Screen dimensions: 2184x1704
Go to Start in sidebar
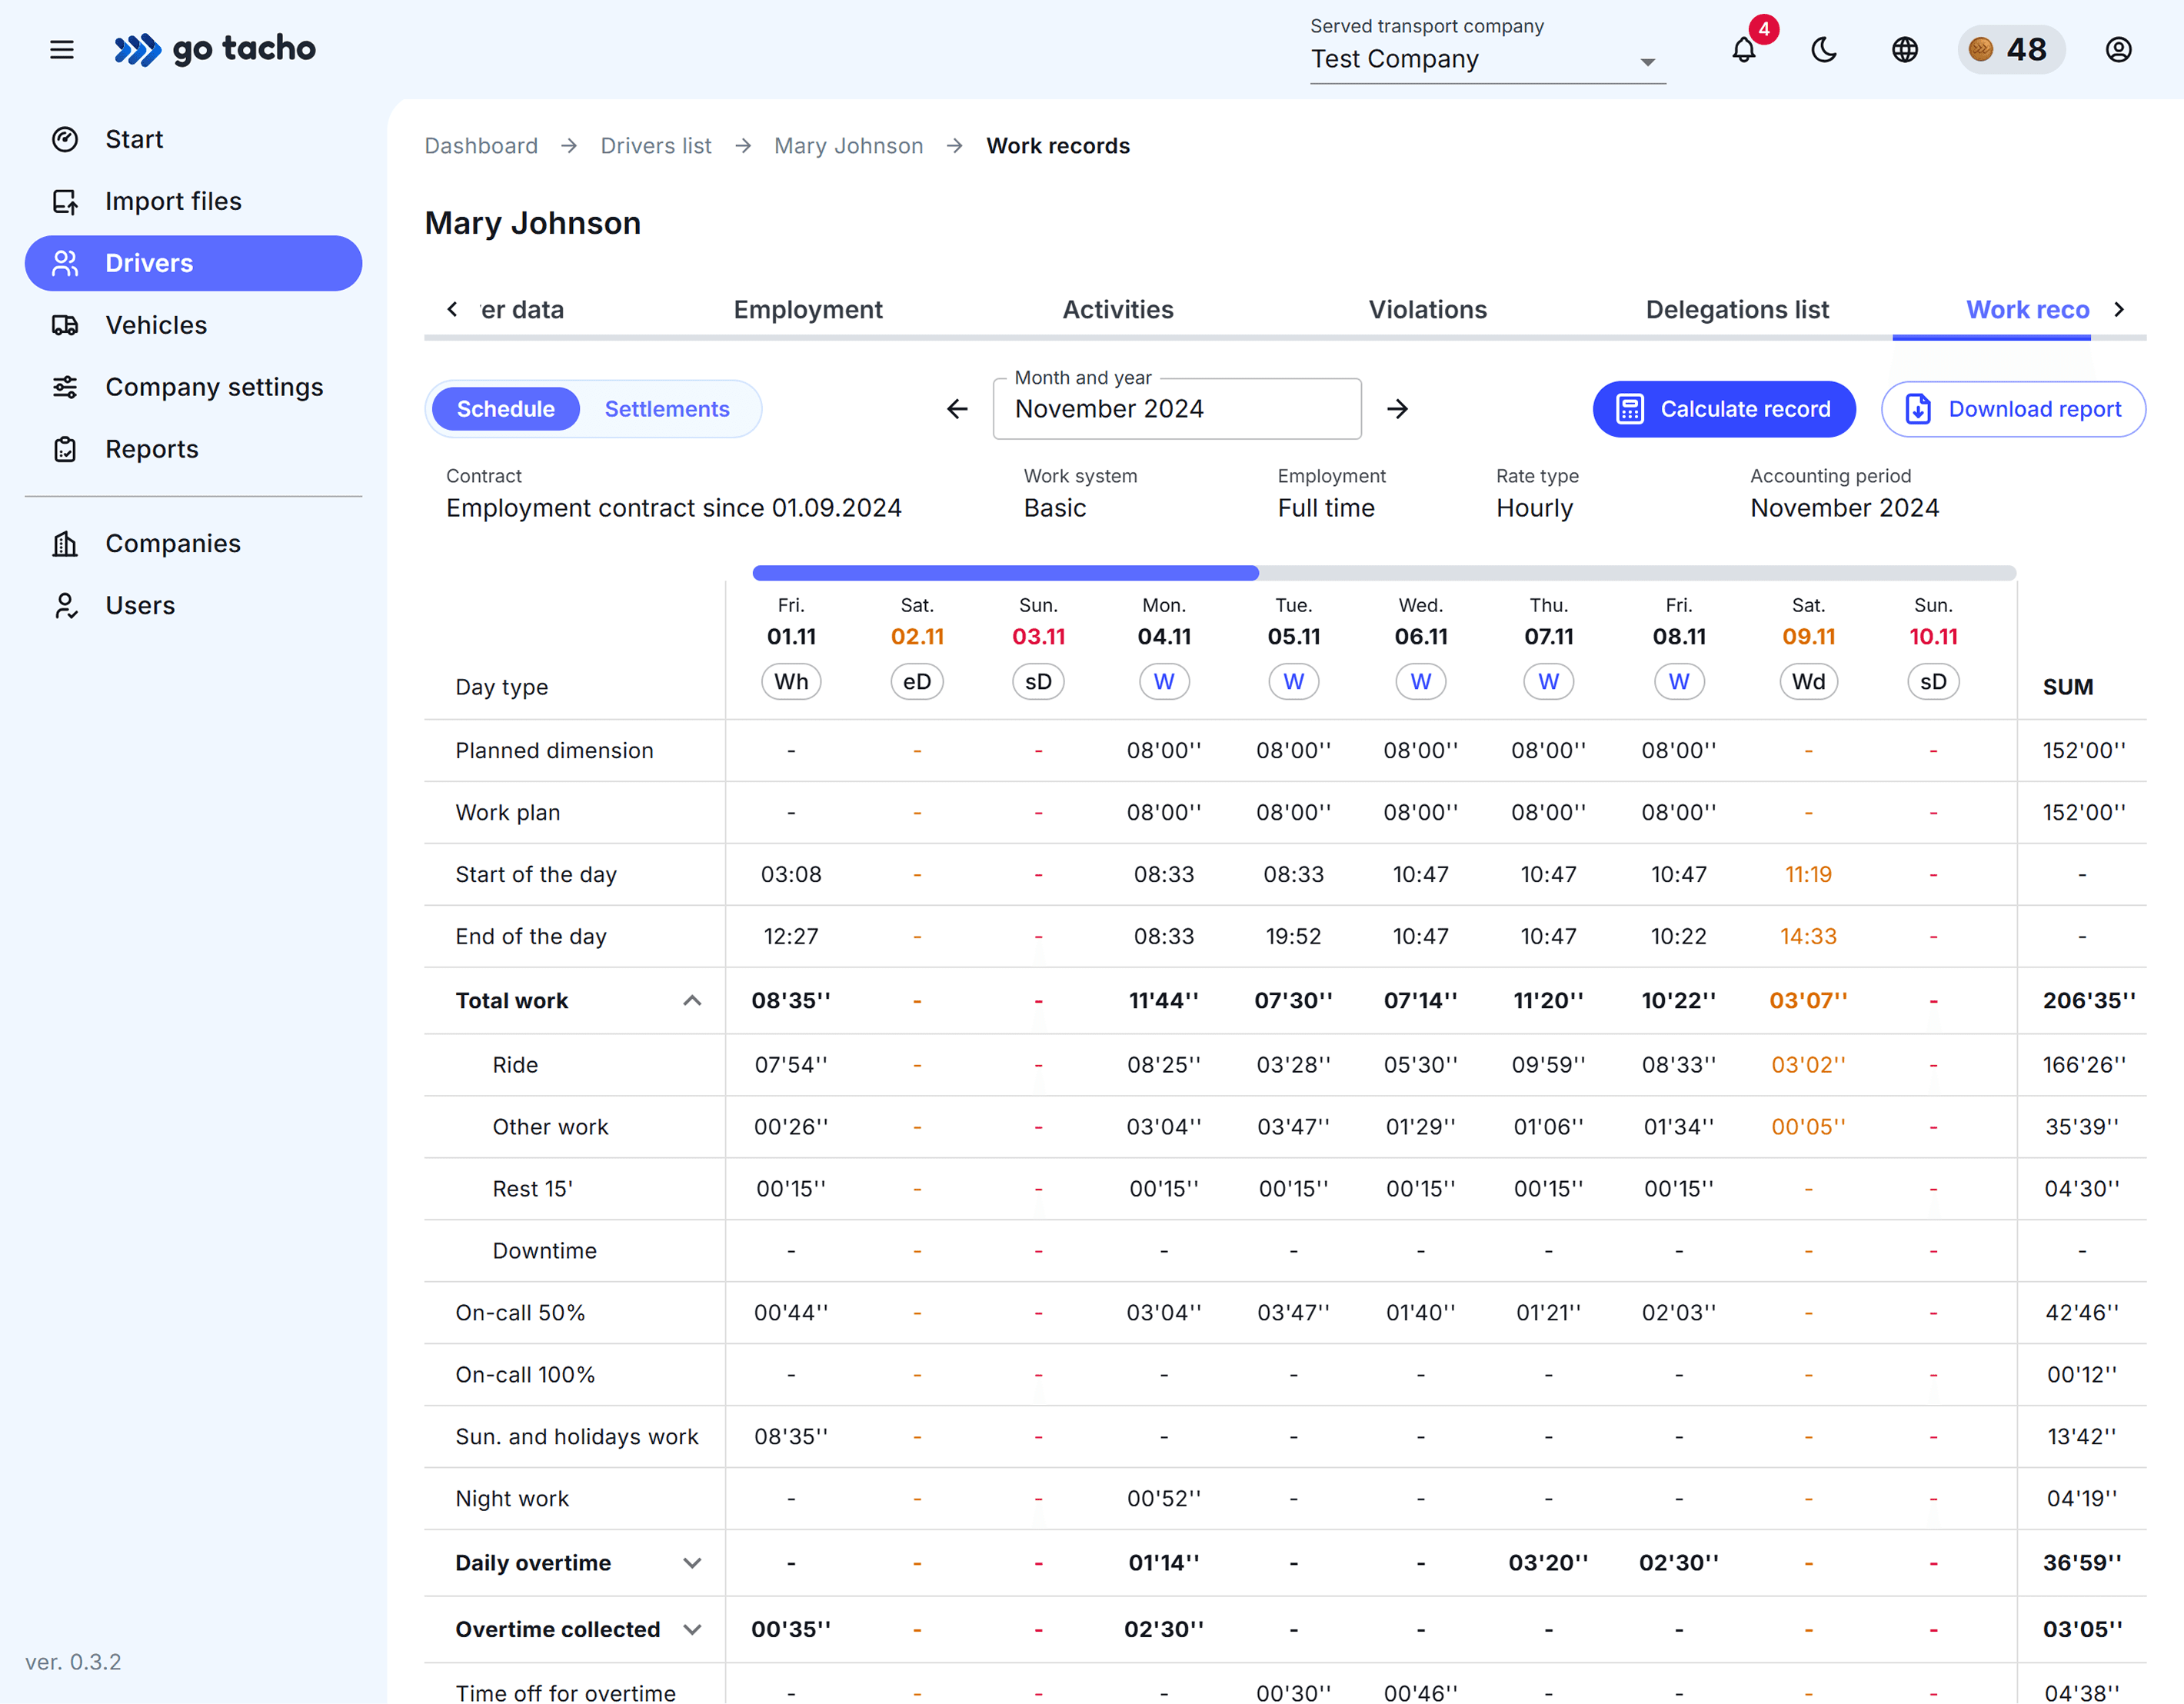point(194,139)
